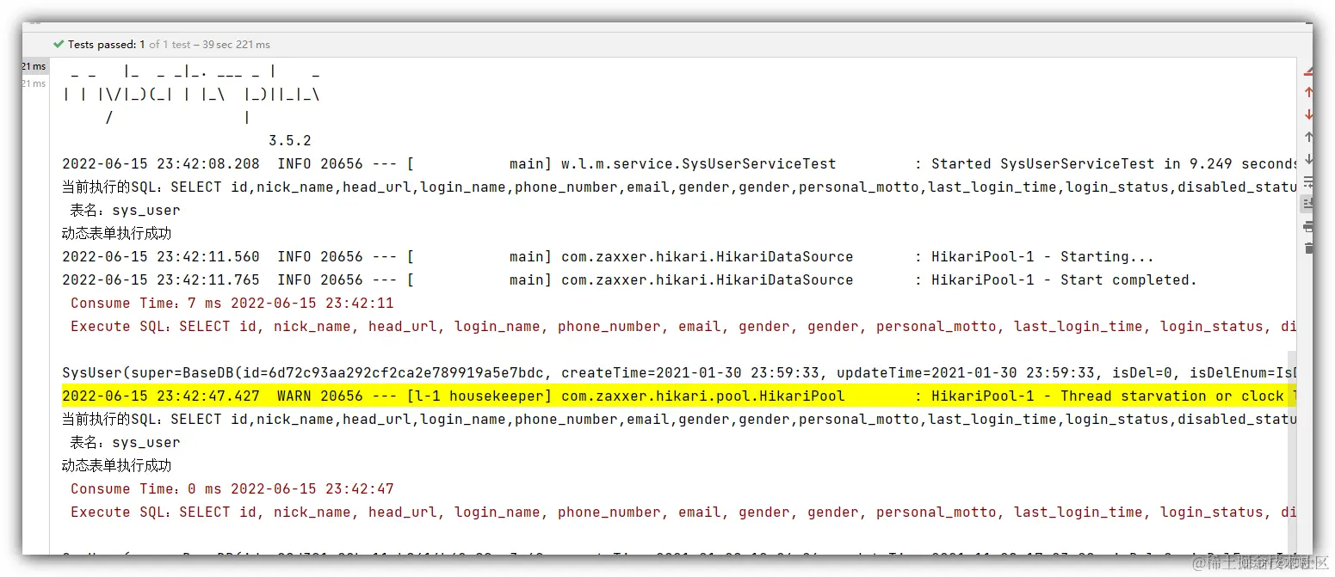Click the gray up arrow icon
The height and width of the screenshot is (577, 1335).
(x=1308, y=137)
